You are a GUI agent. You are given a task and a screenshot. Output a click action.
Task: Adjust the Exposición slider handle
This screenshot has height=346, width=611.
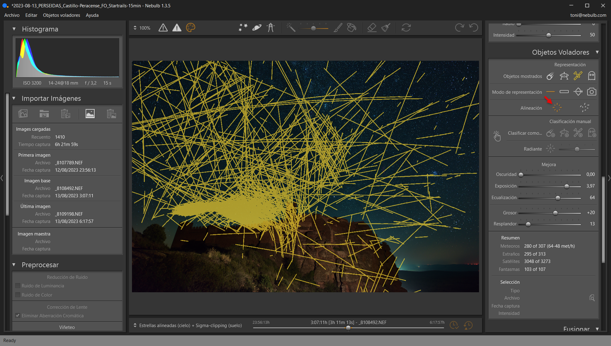click(x=567, y=187)
